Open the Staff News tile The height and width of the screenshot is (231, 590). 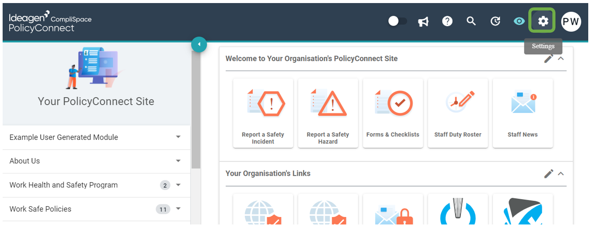pyautogui.click(x=523, y=113)
